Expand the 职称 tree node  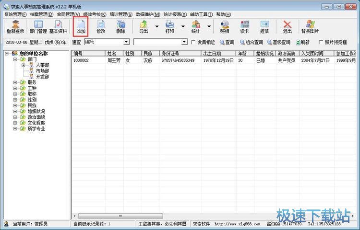(x=15, y=94)
